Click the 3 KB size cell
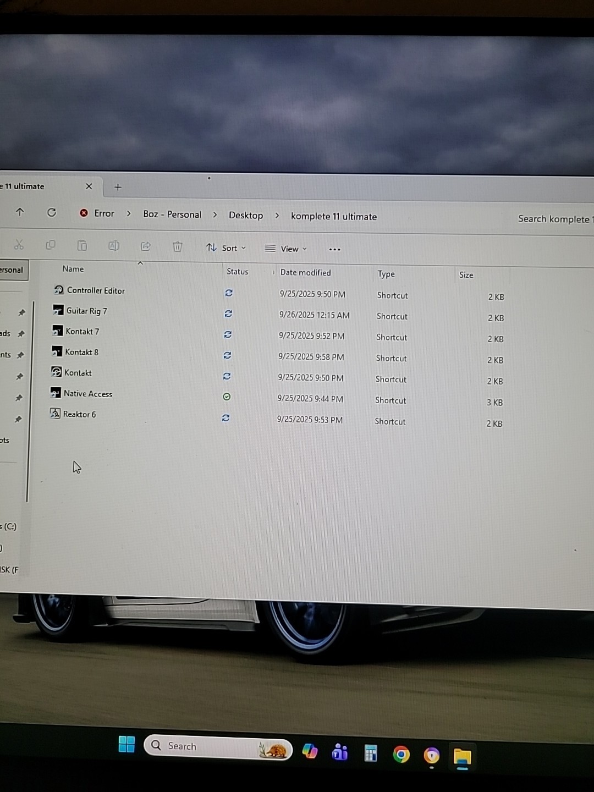The height and width of the screenshot is (792, 594). tap(494, 403)
